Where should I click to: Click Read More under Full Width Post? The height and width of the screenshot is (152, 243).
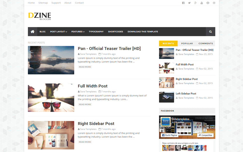point(85,104)
